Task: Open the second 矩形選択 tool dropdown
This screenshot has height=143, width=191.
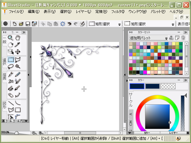Action: 173,24
